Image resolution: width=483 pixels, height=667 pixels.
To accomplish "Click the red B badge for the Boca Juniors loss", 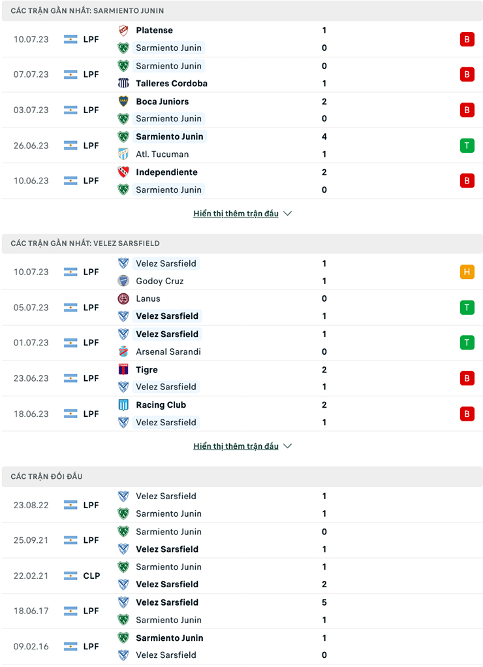I will [467, 110].
